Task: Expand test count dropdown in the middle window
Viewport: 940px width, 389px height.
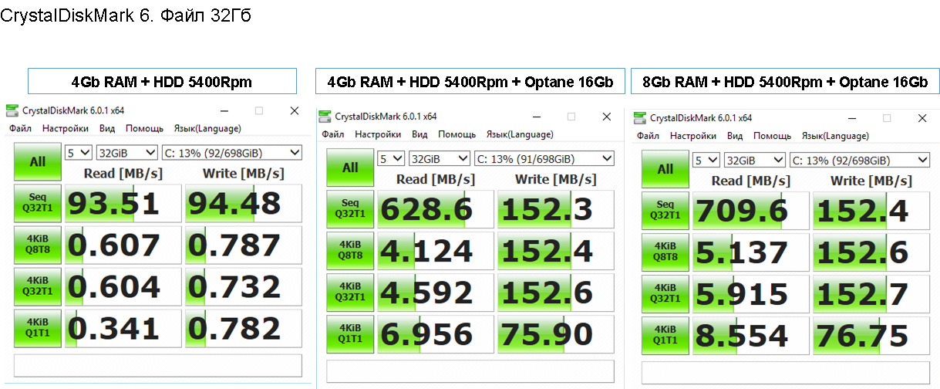Action: click(x=391, y=158)
